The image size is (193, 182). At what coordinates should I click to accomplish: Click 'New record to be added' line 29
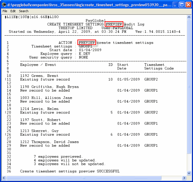(45, 146)
